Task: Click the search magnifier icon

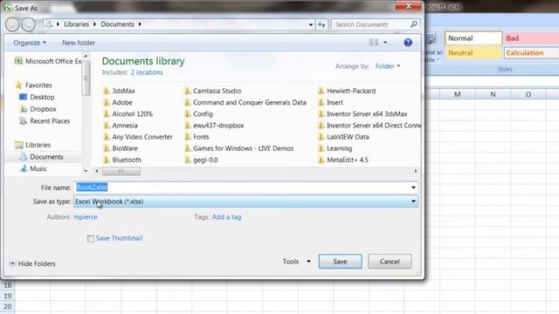Action: pyautogui.click(x=413, y=24)
